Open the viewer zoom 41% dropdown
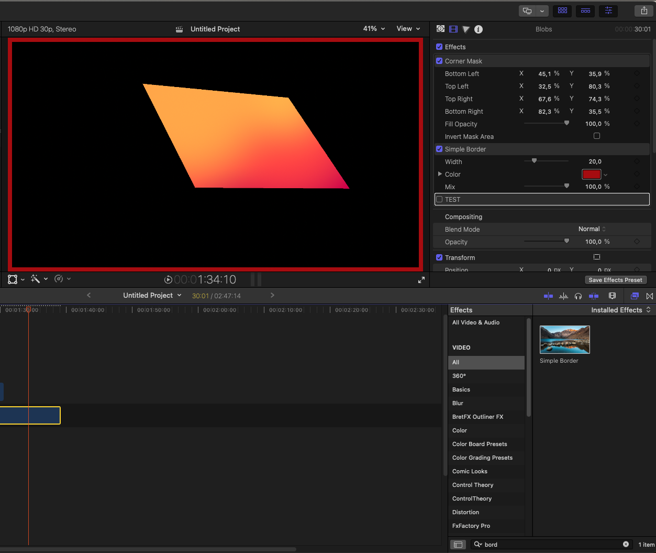 [374, 29]
